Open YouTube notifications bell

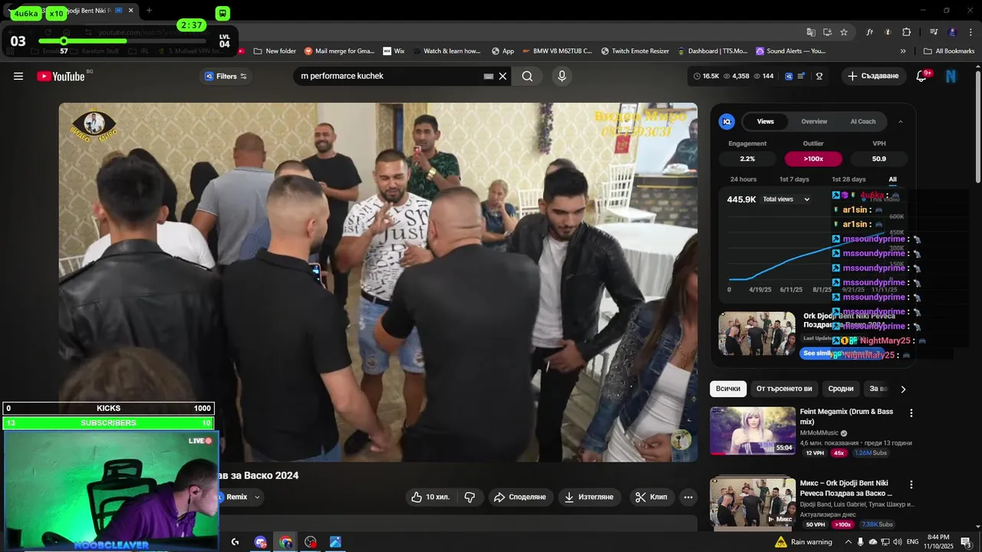(x=922, y=76)
